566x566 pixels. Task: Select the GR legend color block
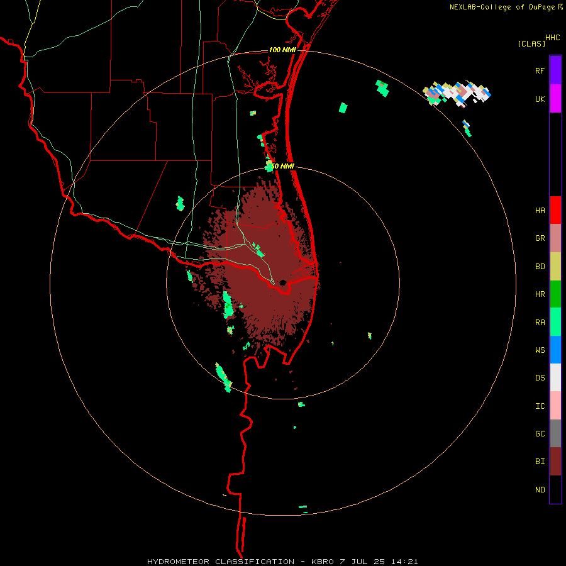point(555,238)
